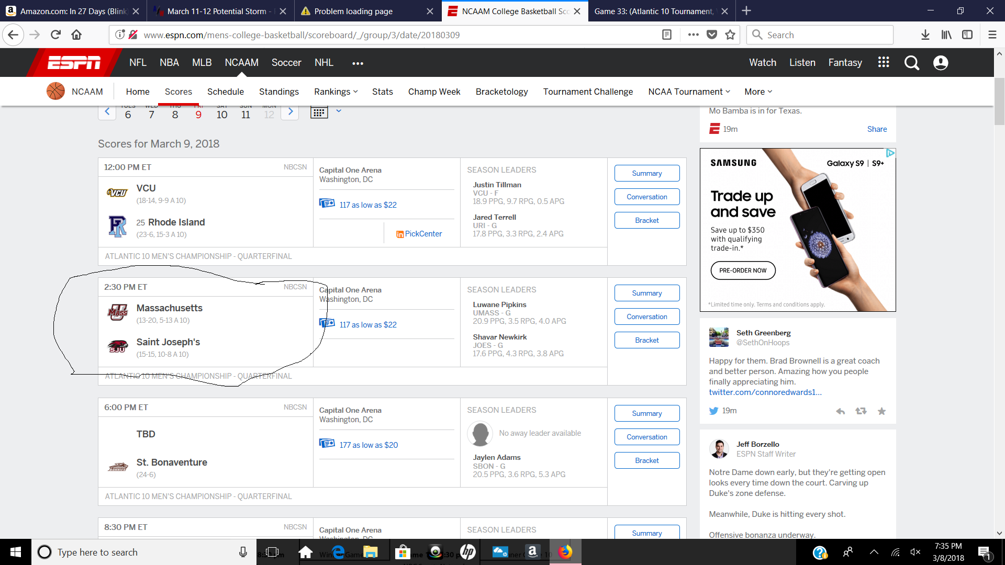
Task: Open Windows action center notifications
Action: coord(984,552)
